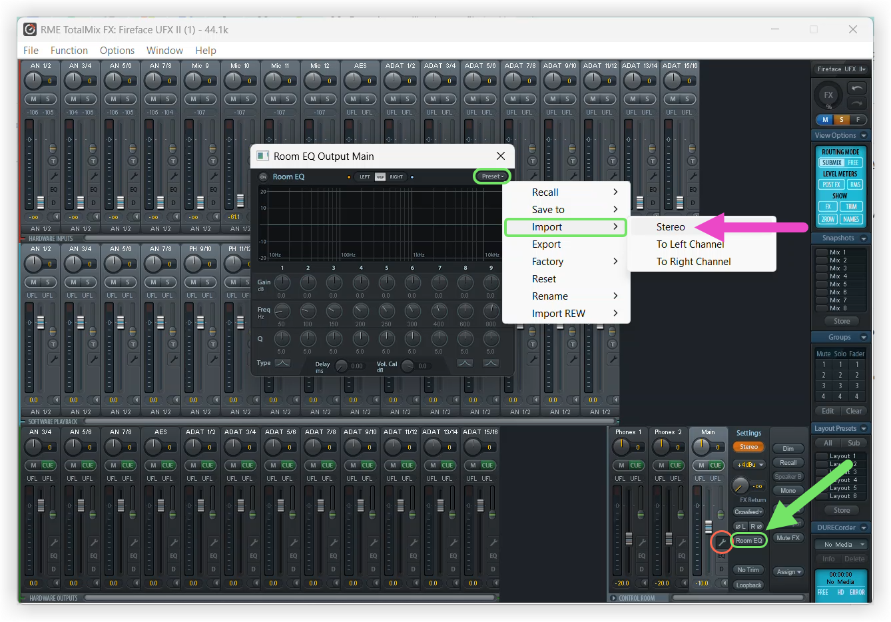Collapse the Groups panel

pos(864,338)
